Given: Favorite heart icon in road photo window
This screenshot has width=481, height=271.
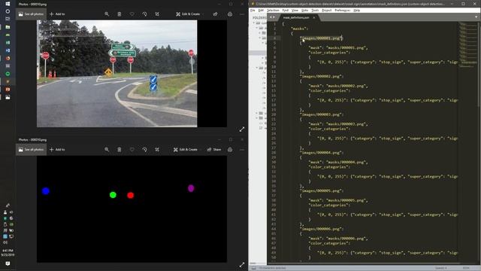Looking at the screenshot, I should coord(132,14).
